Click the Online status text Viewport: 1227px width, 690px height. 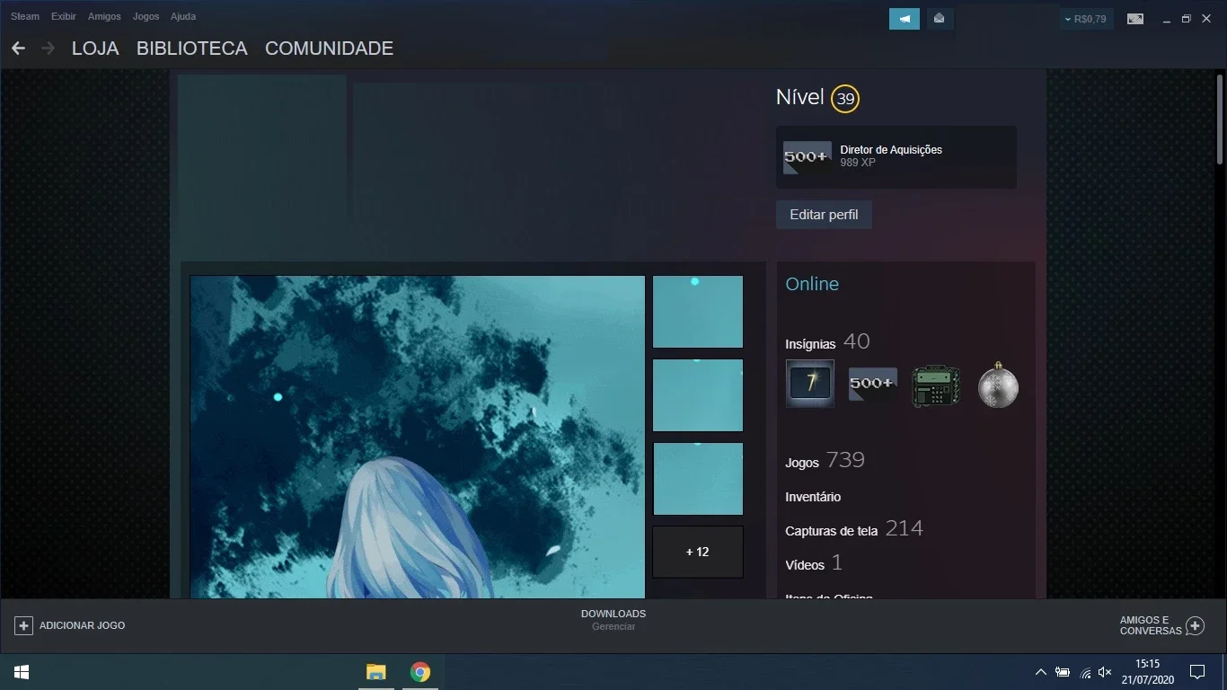pyautogui.click(x=812, y=284)
